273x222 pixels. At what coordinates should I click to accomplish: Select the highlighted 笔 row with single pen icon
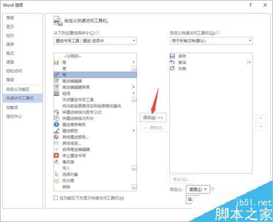click(95, 75)
